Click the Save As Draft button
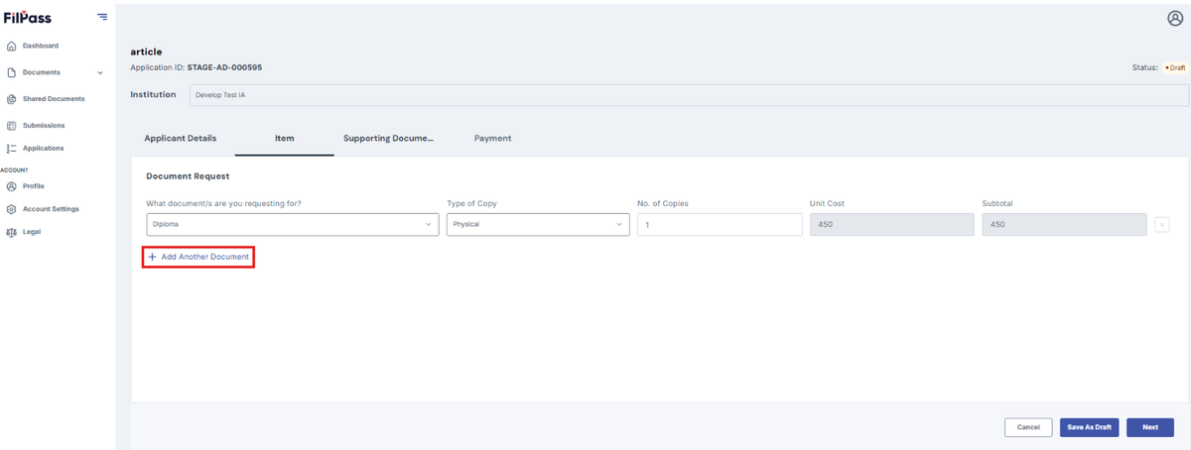 (x=1090, y=427)
